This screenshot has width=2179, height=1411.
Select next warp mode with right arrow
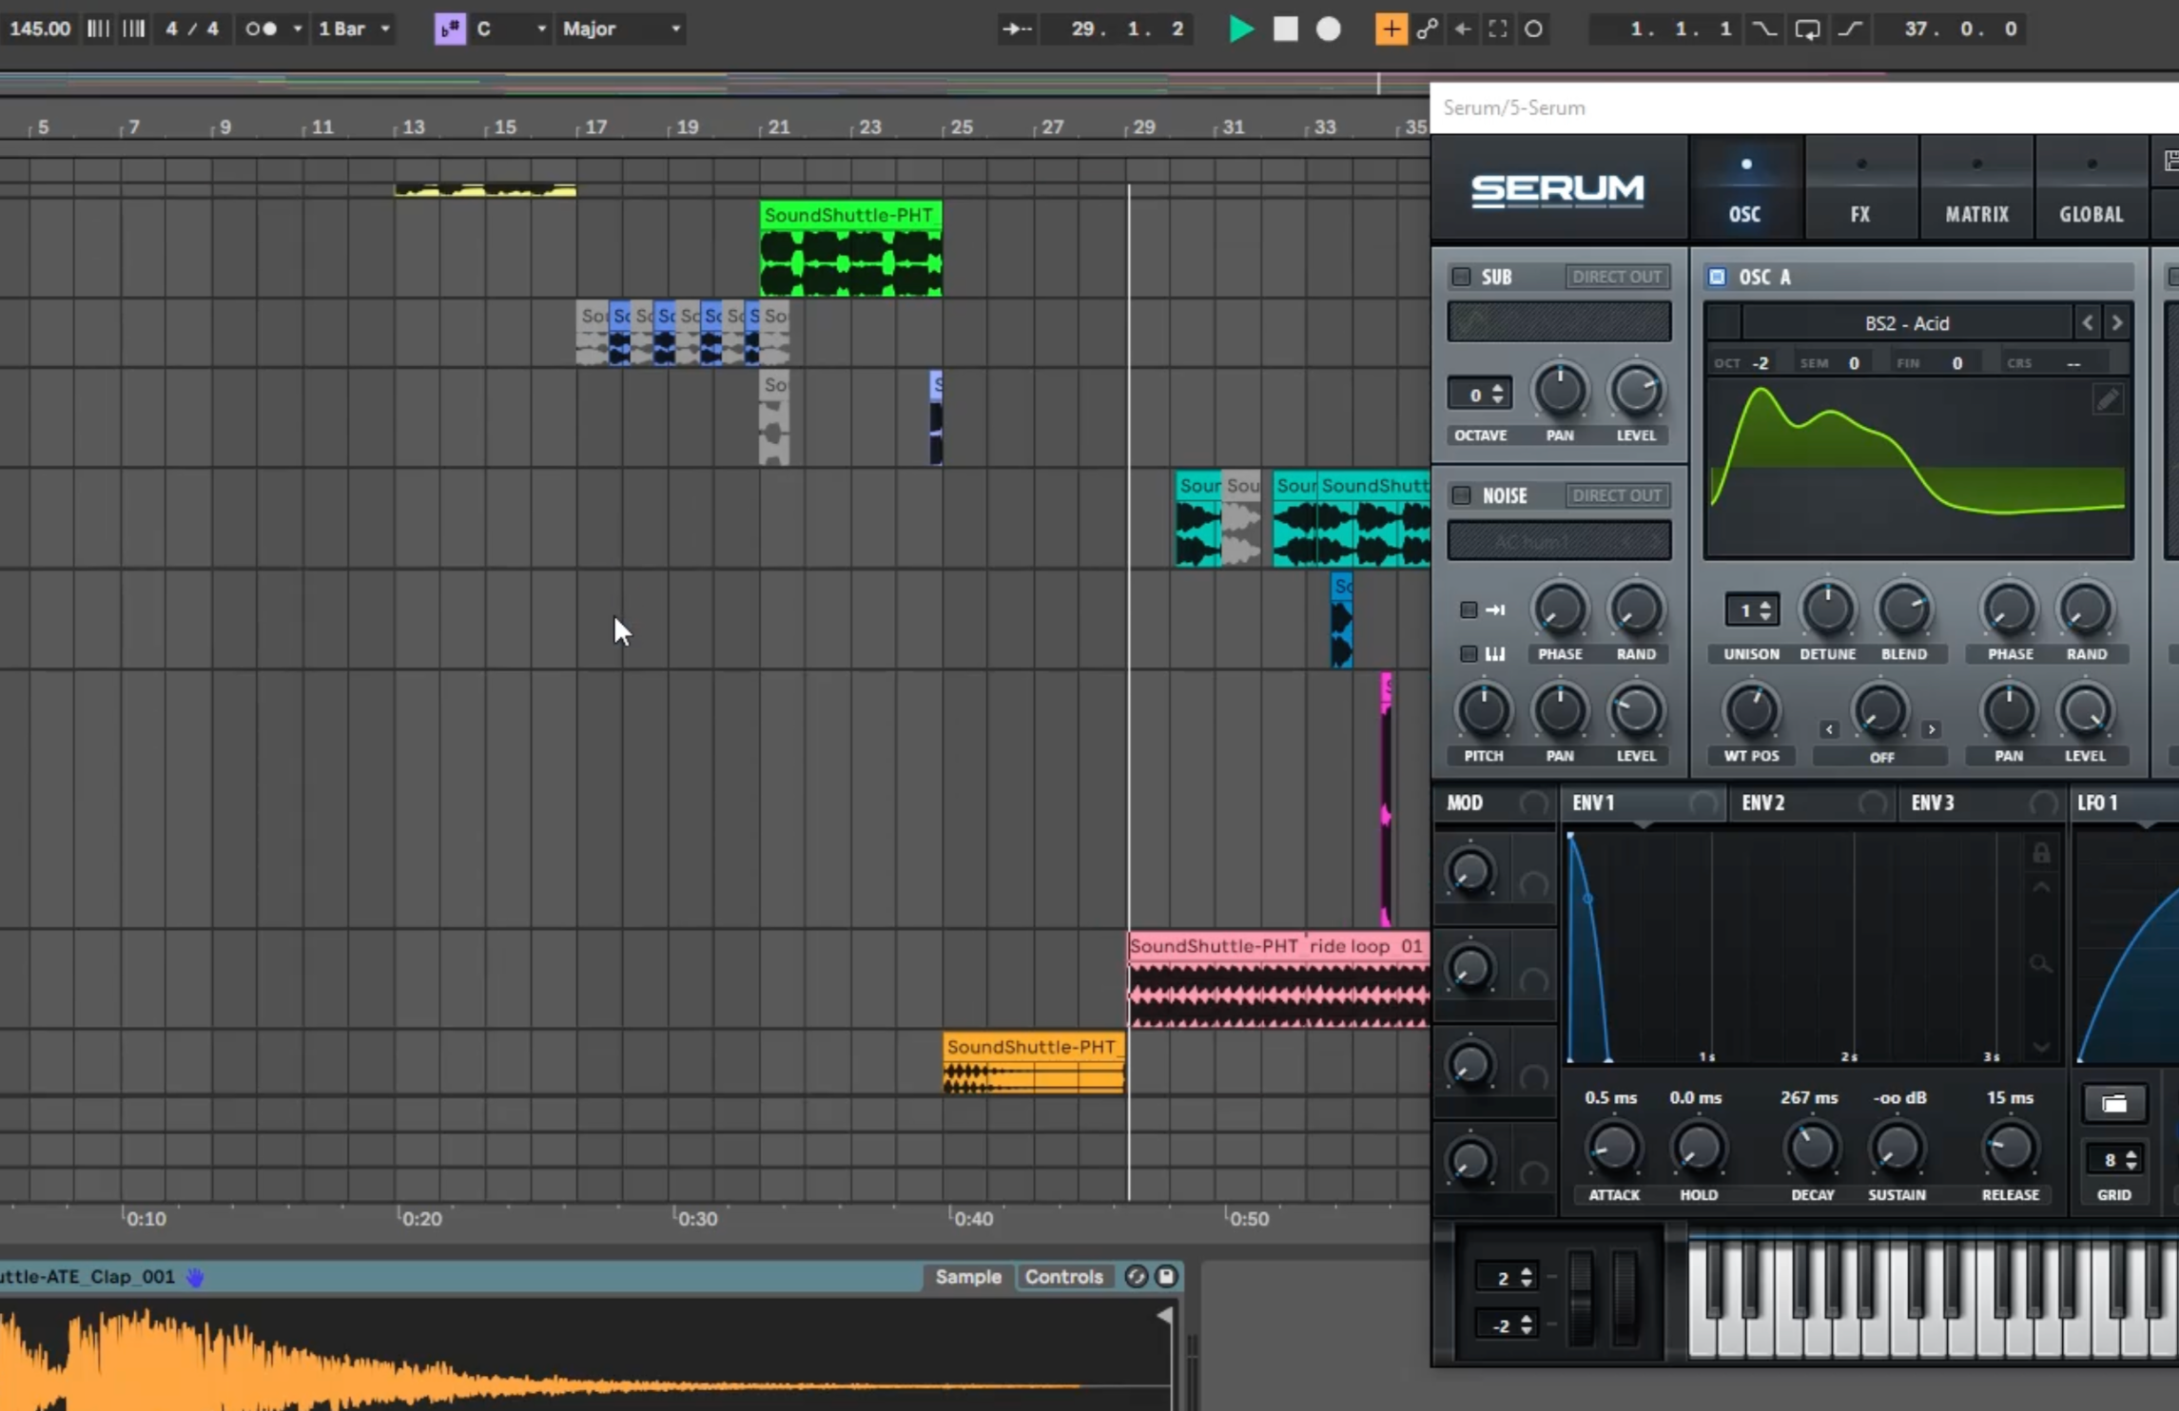click(1931, 729)
